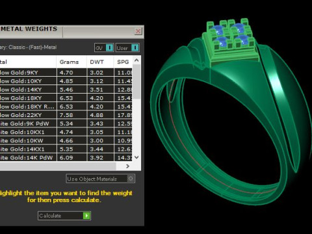The width and height of the screenshot is (312, 234).
Task: Select the Yellow Gold:18KY R... row
Action: [x=66, y=107]
